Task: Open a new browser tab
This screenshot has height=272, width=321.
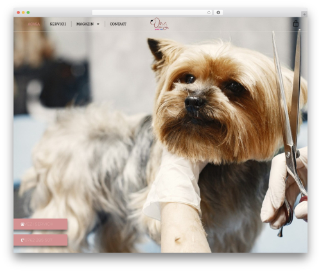Action: [304, 14]
